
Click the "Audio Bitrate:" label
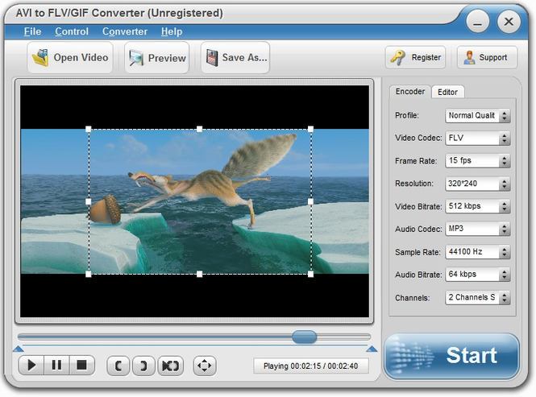coord(418,275)
